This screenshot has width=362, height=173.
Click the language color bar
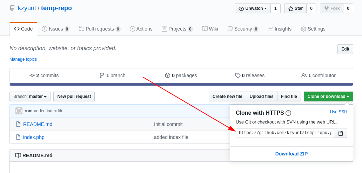(x=181, y=84)
